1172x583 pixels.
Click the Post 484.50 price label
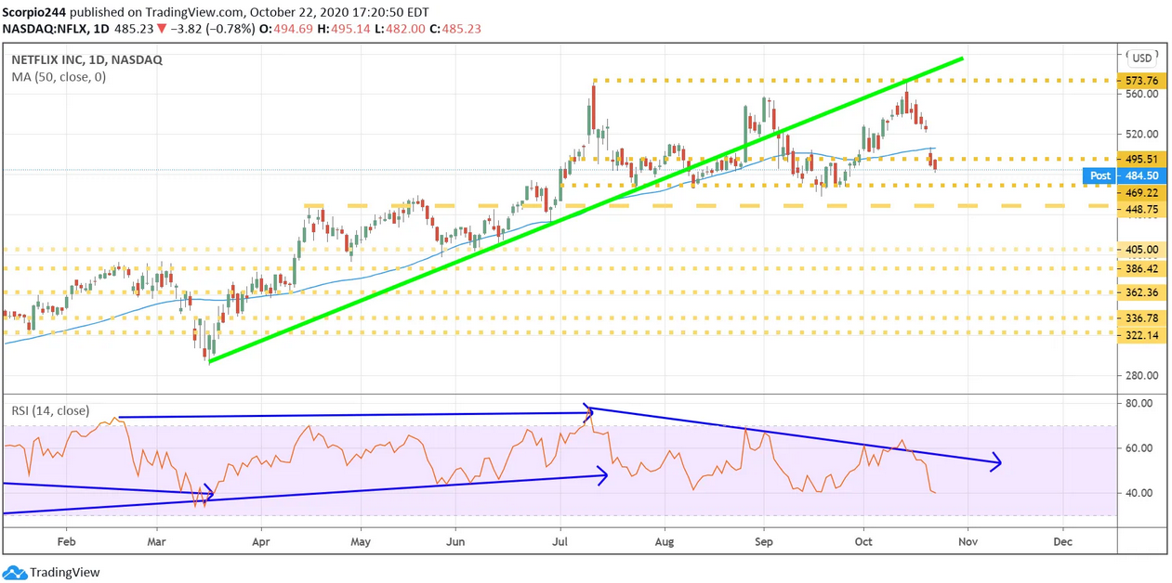tap(1124, 175)
